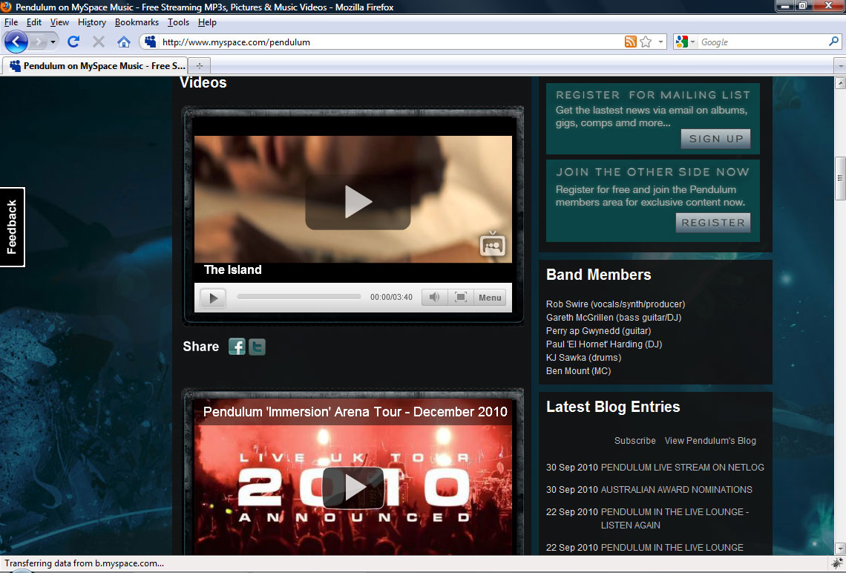The width and height of the screenshot is (846, 573).
Task: Click the large play overlay on The Island video
Action: (x=358, y=202)
